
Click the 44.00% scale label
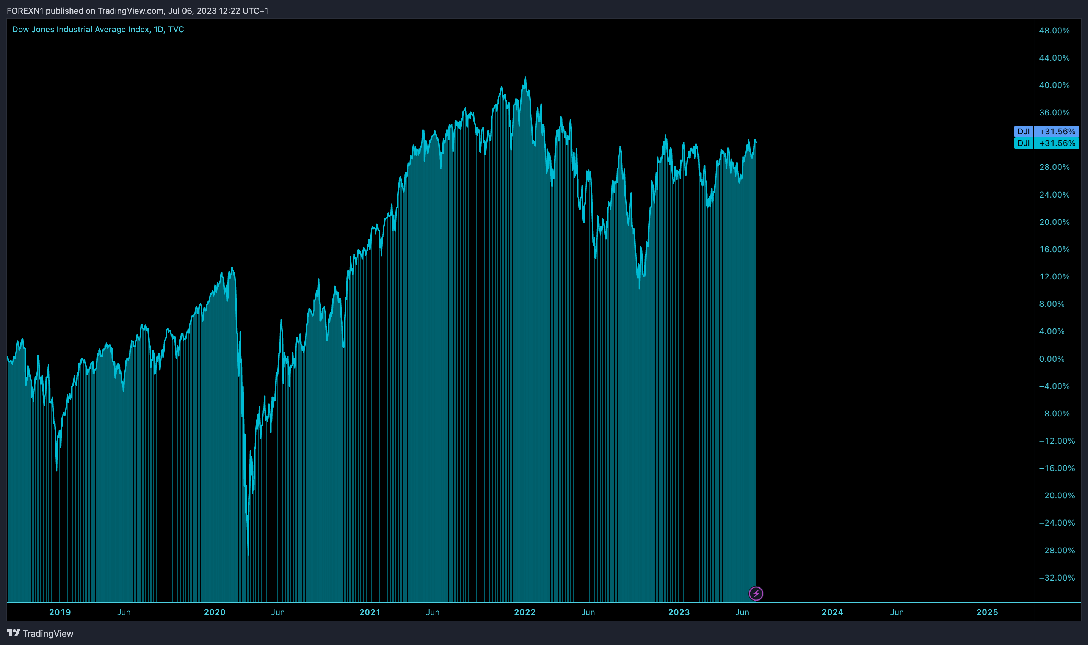1055,58
